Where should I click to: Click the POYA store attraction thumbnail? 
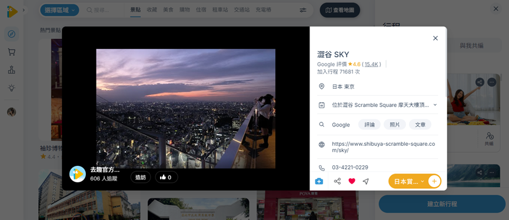(307, 205)
